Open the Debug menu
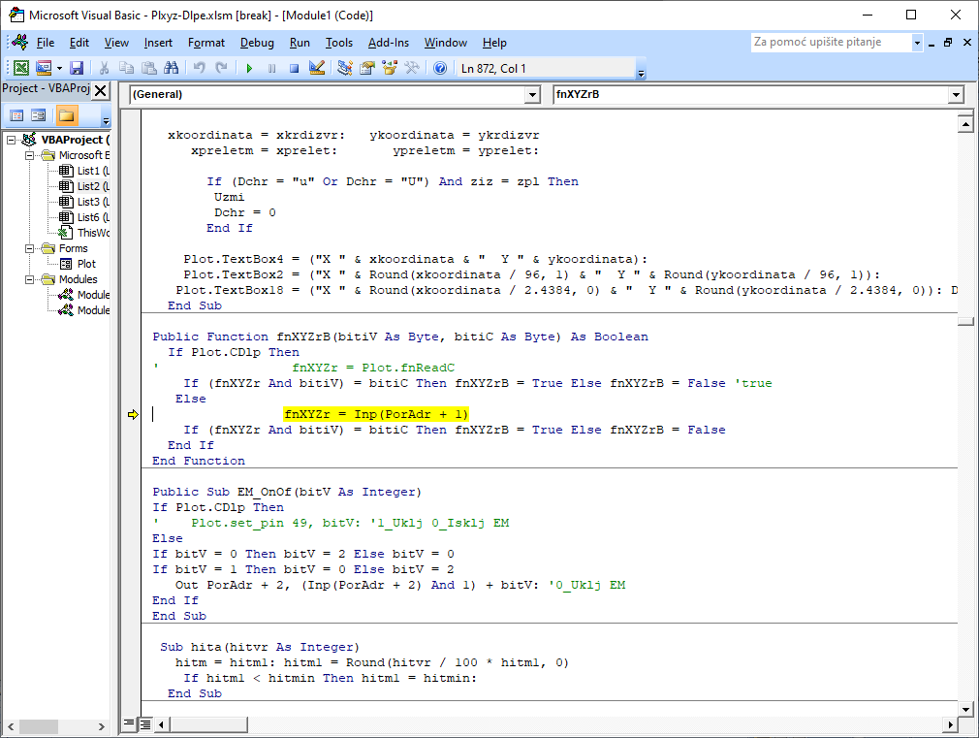 click(257, 43)
